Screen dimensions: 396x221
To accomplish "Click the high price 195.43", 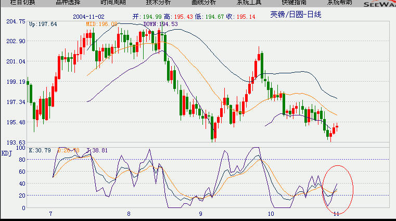I will (183, 17).
